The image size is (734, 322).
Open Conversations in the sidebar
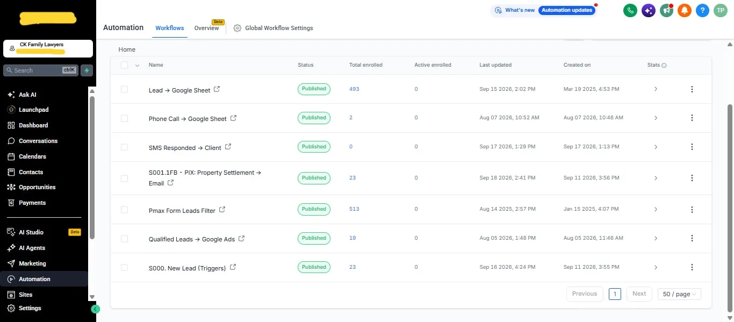pyautogui.click(x=38, y=141)
